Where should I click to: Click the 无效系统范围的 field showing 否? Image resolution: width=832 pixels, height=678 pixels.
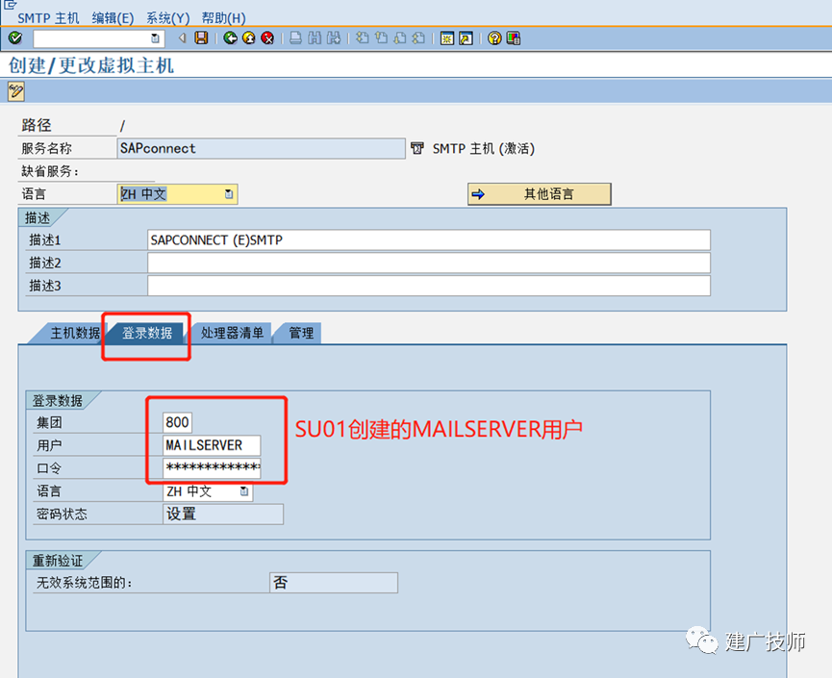click(333, 583)
